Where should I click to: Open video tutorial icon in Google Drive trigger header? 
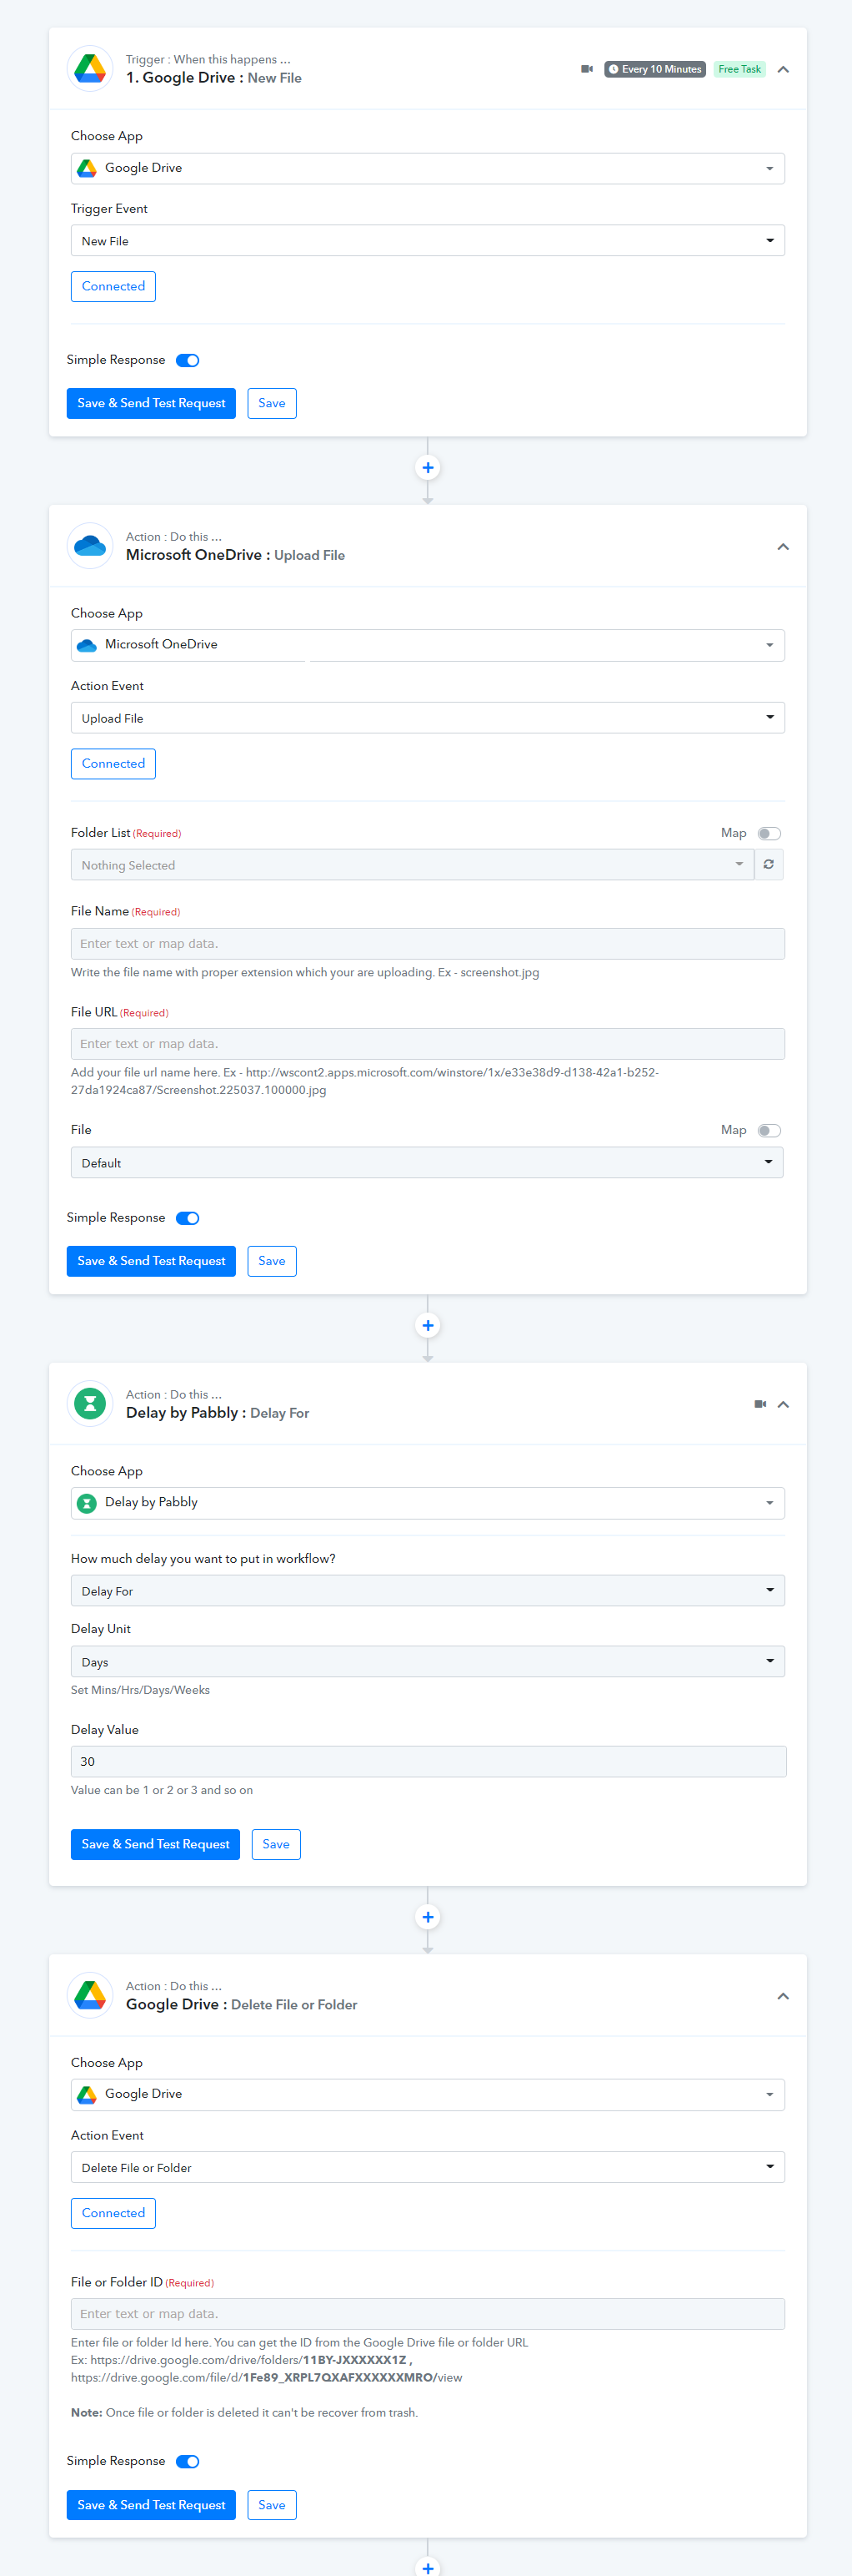click(587, 69)
